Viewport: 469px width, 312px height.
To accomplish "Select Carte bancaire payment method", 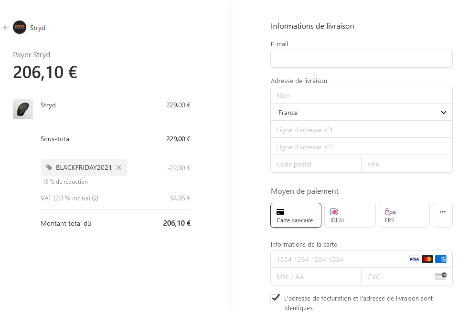I will click(296, 215).
